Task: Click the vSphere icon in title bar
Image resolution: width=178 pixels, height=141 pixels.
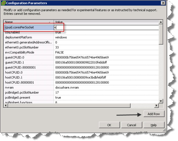Action: pos(3,3)
